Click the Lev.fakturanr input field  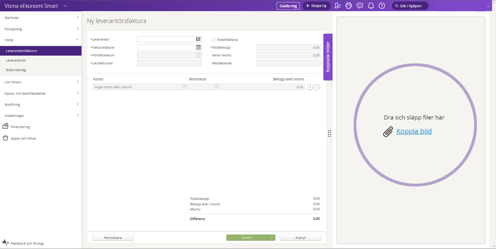click(169, 63)
